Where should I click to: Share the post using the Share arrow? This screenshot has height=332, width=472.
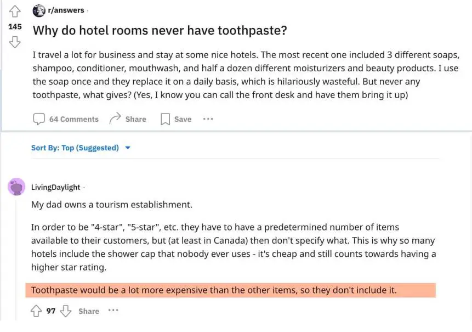tap(127, 119)
